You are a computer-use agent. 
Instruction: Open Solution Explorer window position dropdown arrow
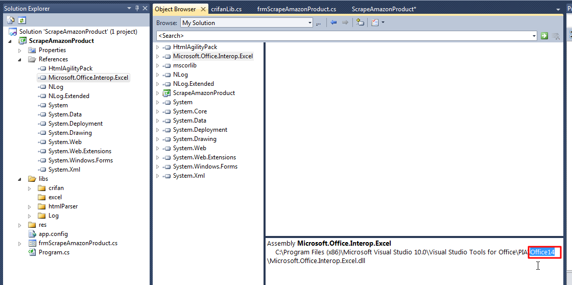[x=129, y=8]
